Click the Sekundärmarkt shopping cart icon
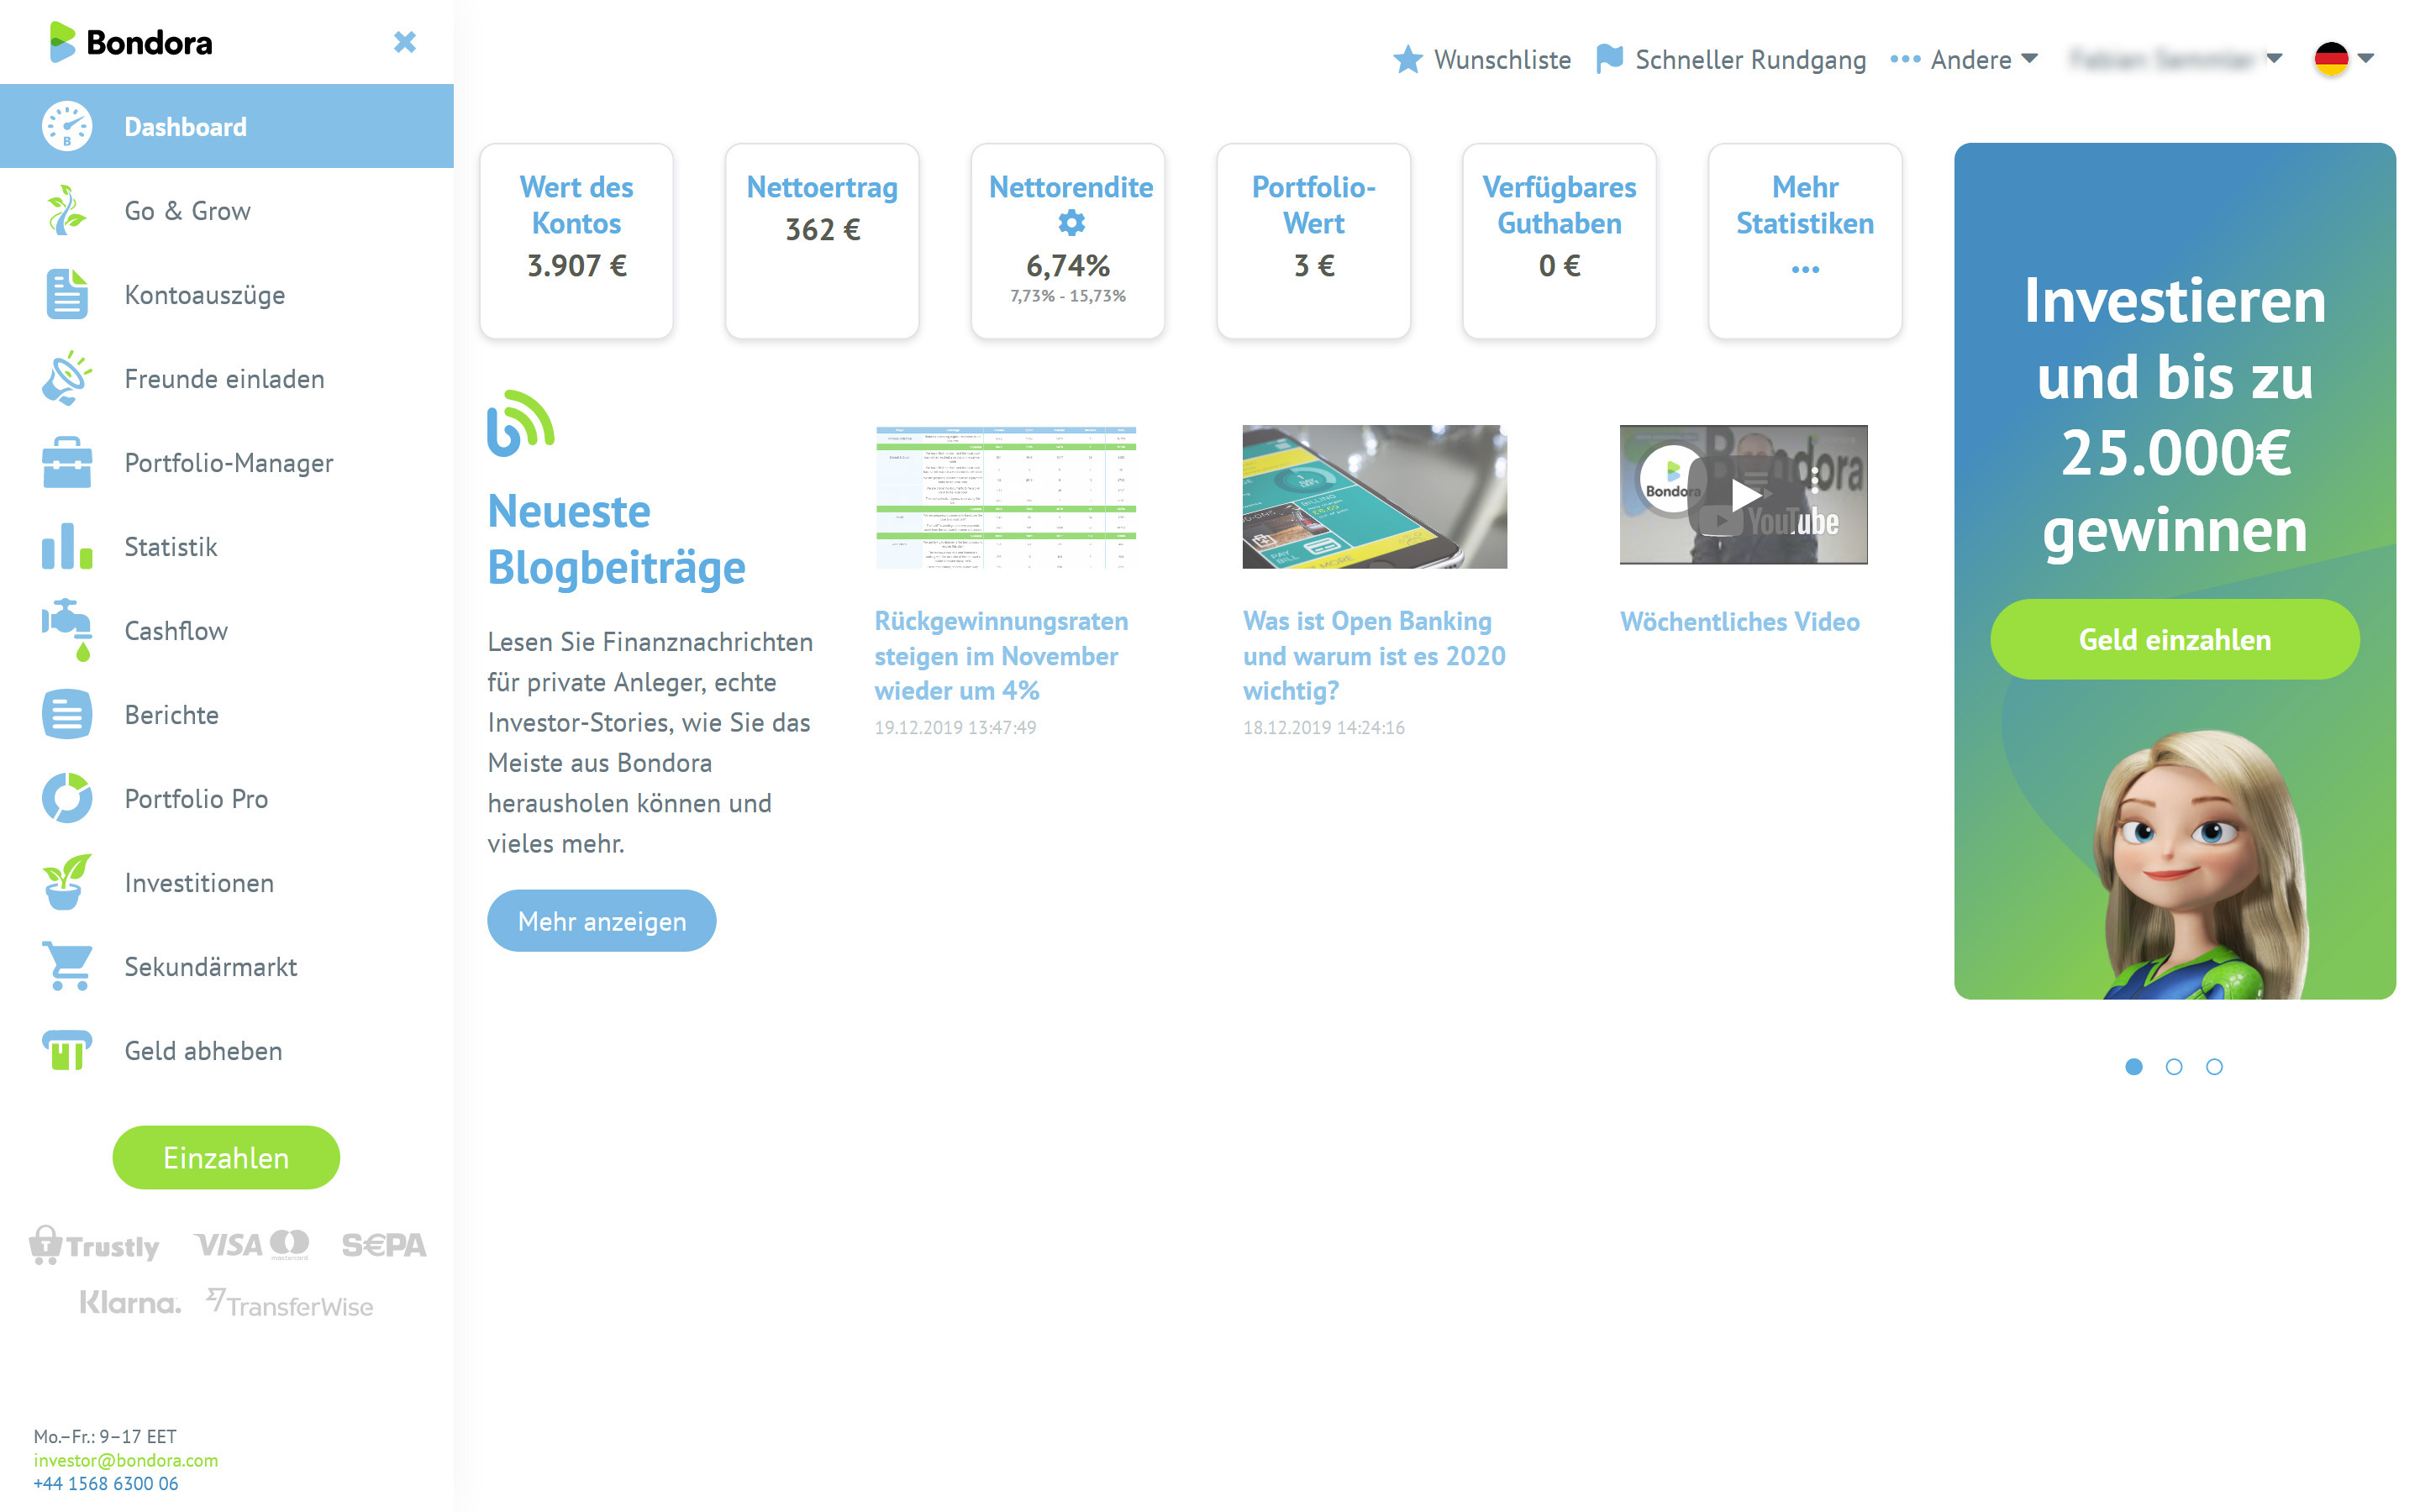Viewport: 2420px width, 1512px height. [67, 966]
